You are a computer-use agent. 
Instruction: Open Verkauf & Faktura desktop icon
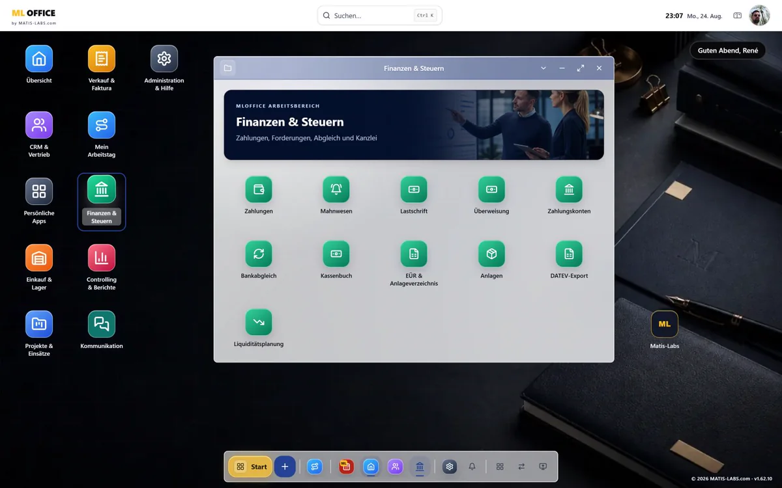coord(102,59)
